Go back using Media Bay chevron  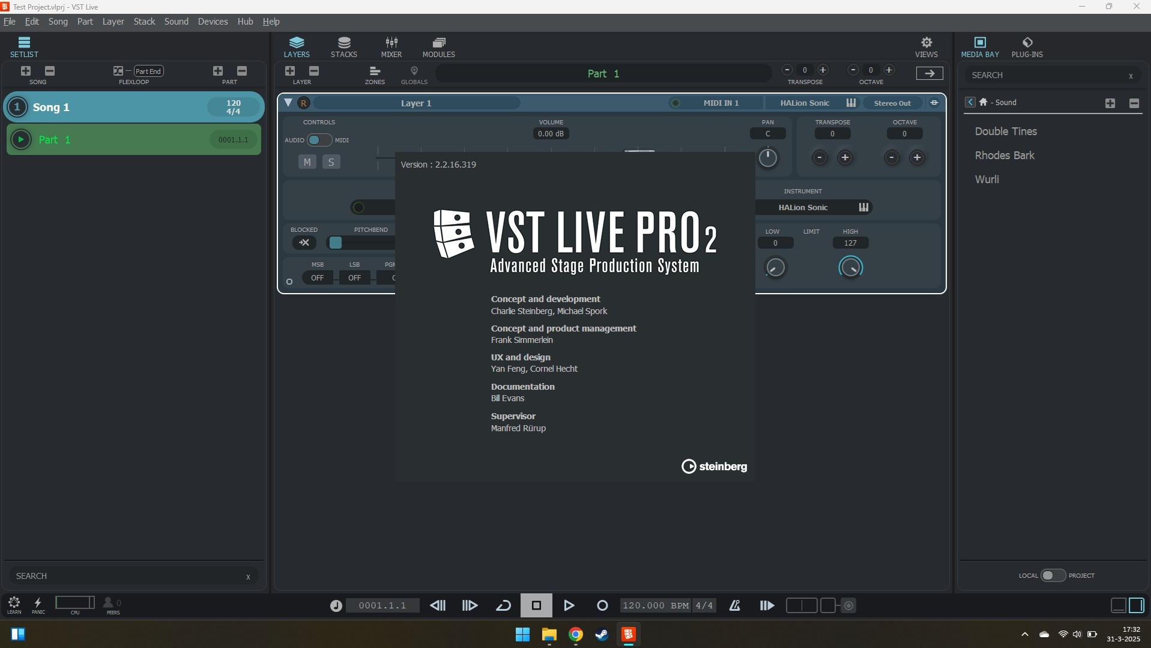pos(970,102)
